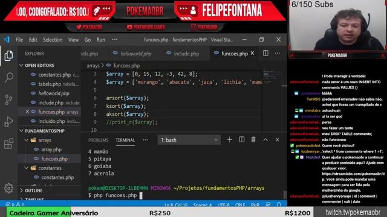Click the YouTube PokemaoBR Gamer overlay icon

point(129,27)
